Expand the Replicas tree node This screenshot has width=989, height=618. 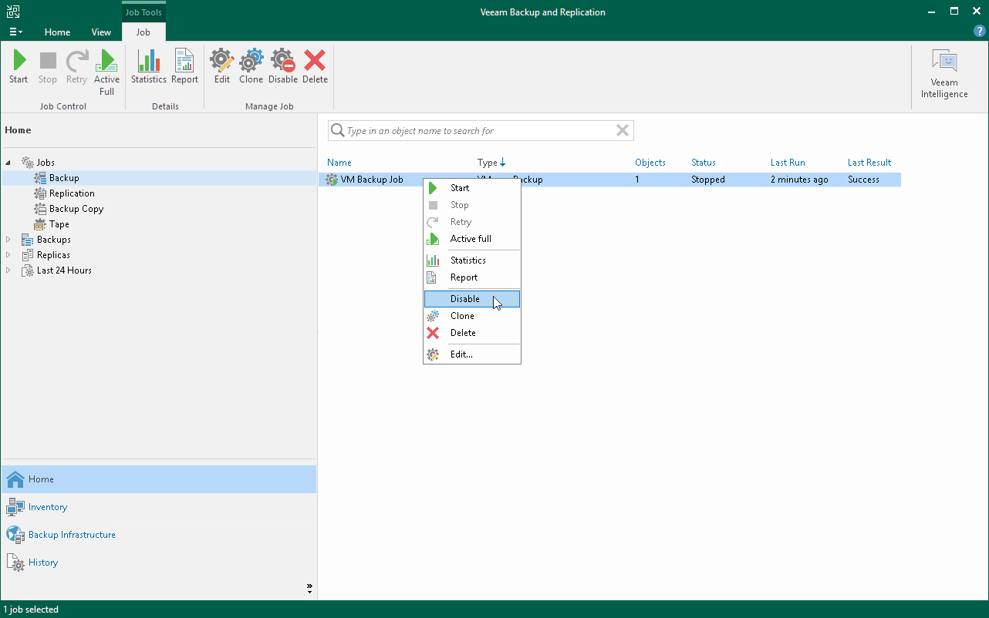click(8, 255)
